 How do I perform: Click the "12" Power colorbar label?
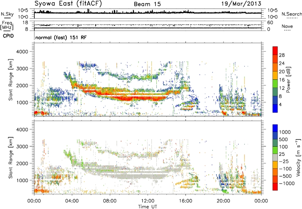(282, 88)
